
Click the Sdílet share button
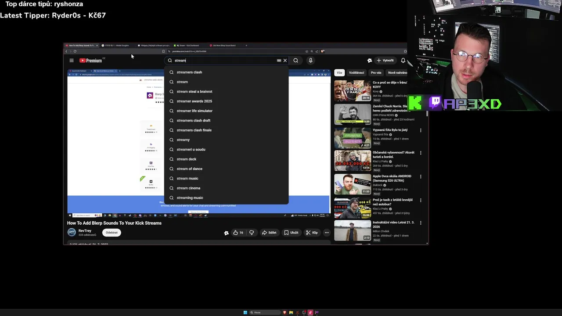(x=269, y=233)
